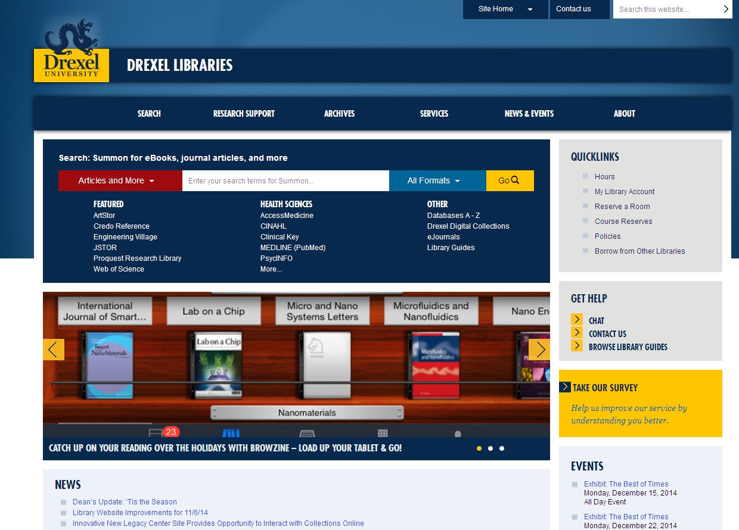Click the 'Help us improve our service' text

click(629, 414)
